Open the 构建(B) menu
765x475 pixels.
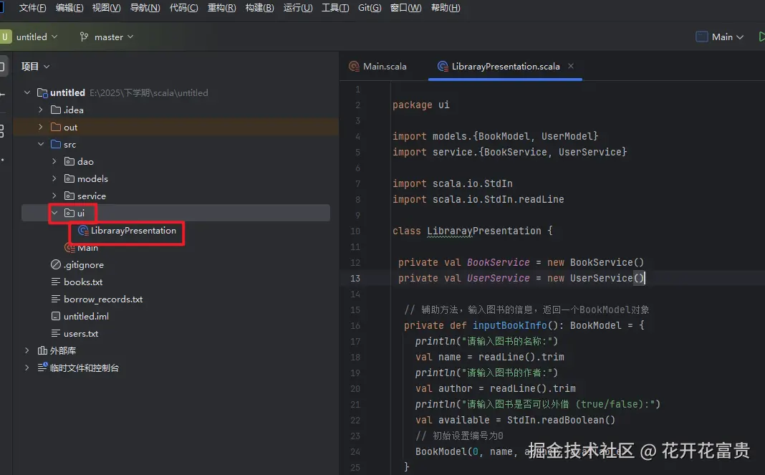pyautogui.click(x=259, y=8)
